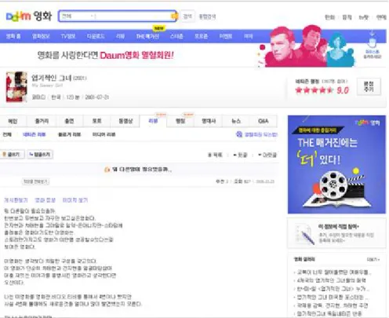This screenshot has width=389, height=318.
Task: Click the thumbs-up icon beside the review title
Action: [107, 170]
